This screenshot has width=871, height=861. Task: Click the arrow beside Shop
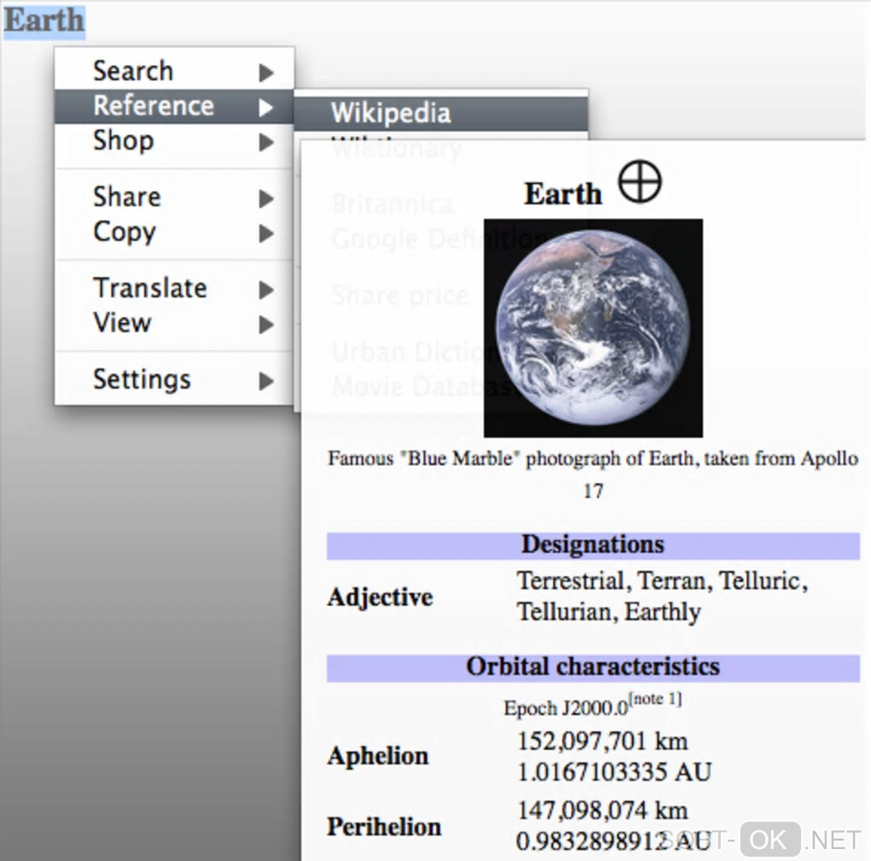coord(266,143)
